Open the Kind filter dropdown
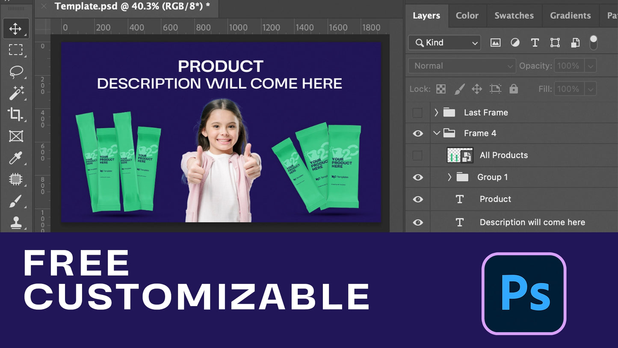Screen dimensions: 618x348 pyautogui.click(x=444, y=42)
